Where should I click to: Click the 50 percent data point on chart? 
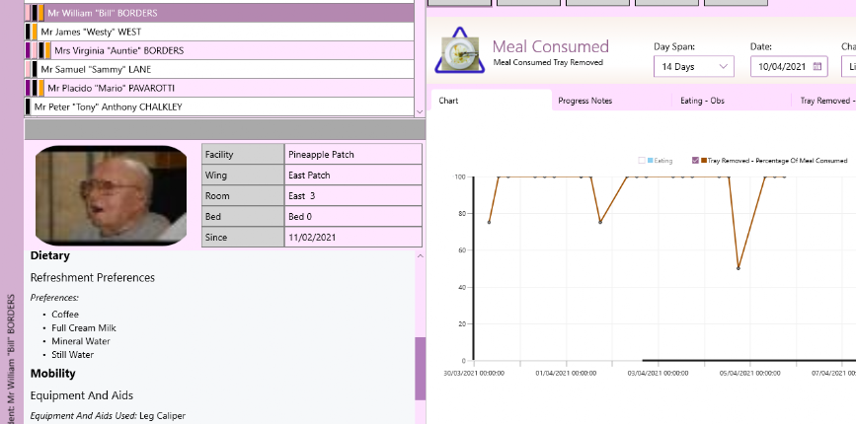pyautogui.click(x=739, y=268)
